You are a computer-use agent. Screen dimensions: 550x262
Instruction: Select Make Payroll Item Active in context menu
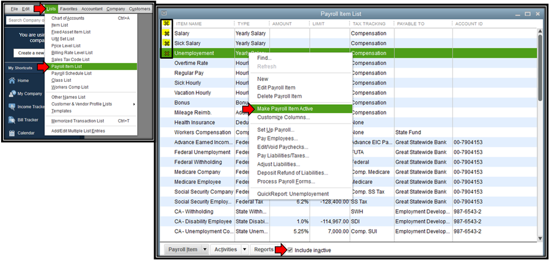[x=301, y=109]
